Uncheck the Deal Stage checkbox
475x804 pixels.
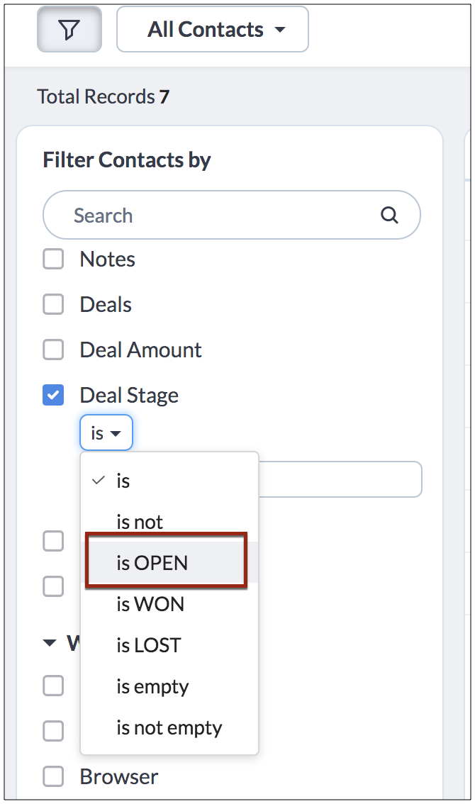pyautogui.click(x=53, y=396)
